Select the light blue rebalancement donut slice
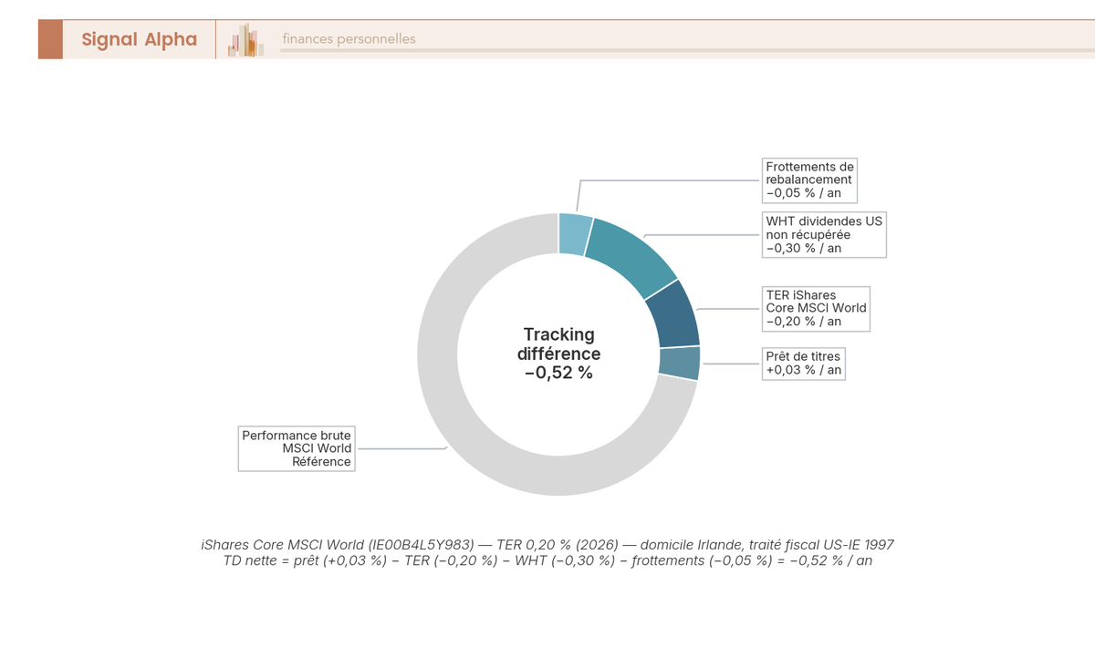1095x657 pixels. coord(576,233)
